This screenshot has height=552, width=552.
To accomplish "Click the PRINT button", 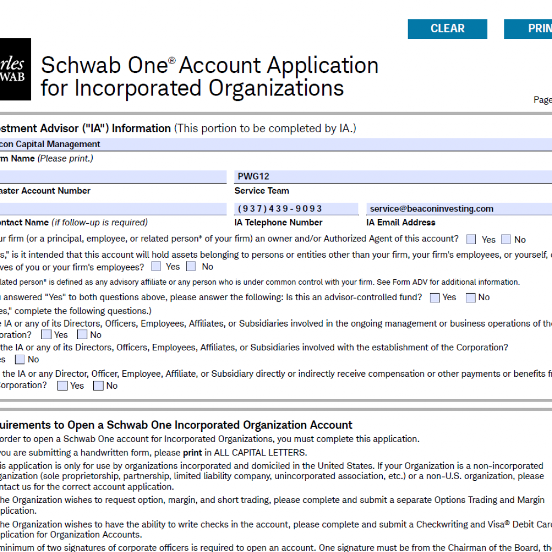I will tap(528, 29).
